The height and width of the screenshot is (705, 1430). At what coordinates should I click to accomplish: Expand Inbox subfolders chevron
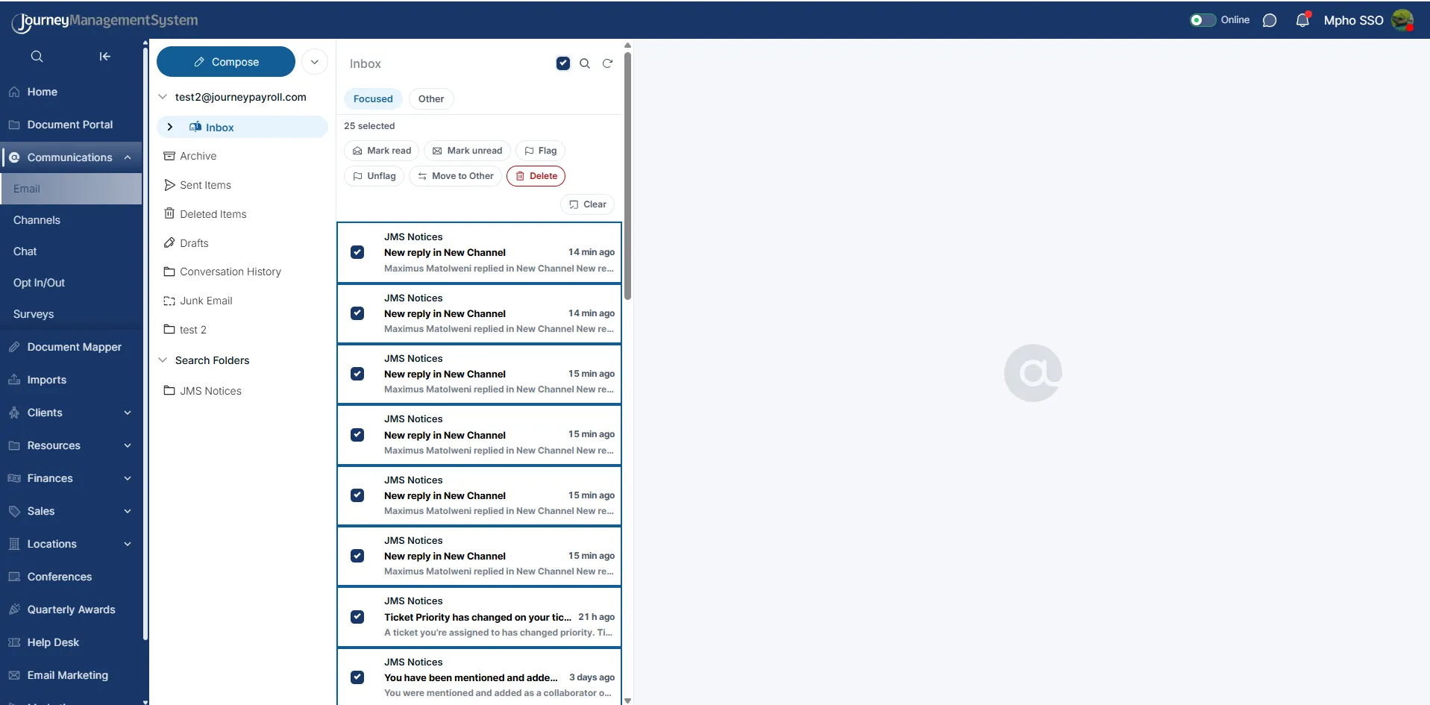(x=170, y=127)
